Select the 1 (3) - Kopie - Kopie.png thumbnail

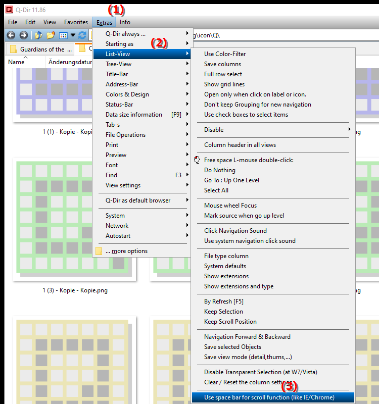(x=74, y=219)
